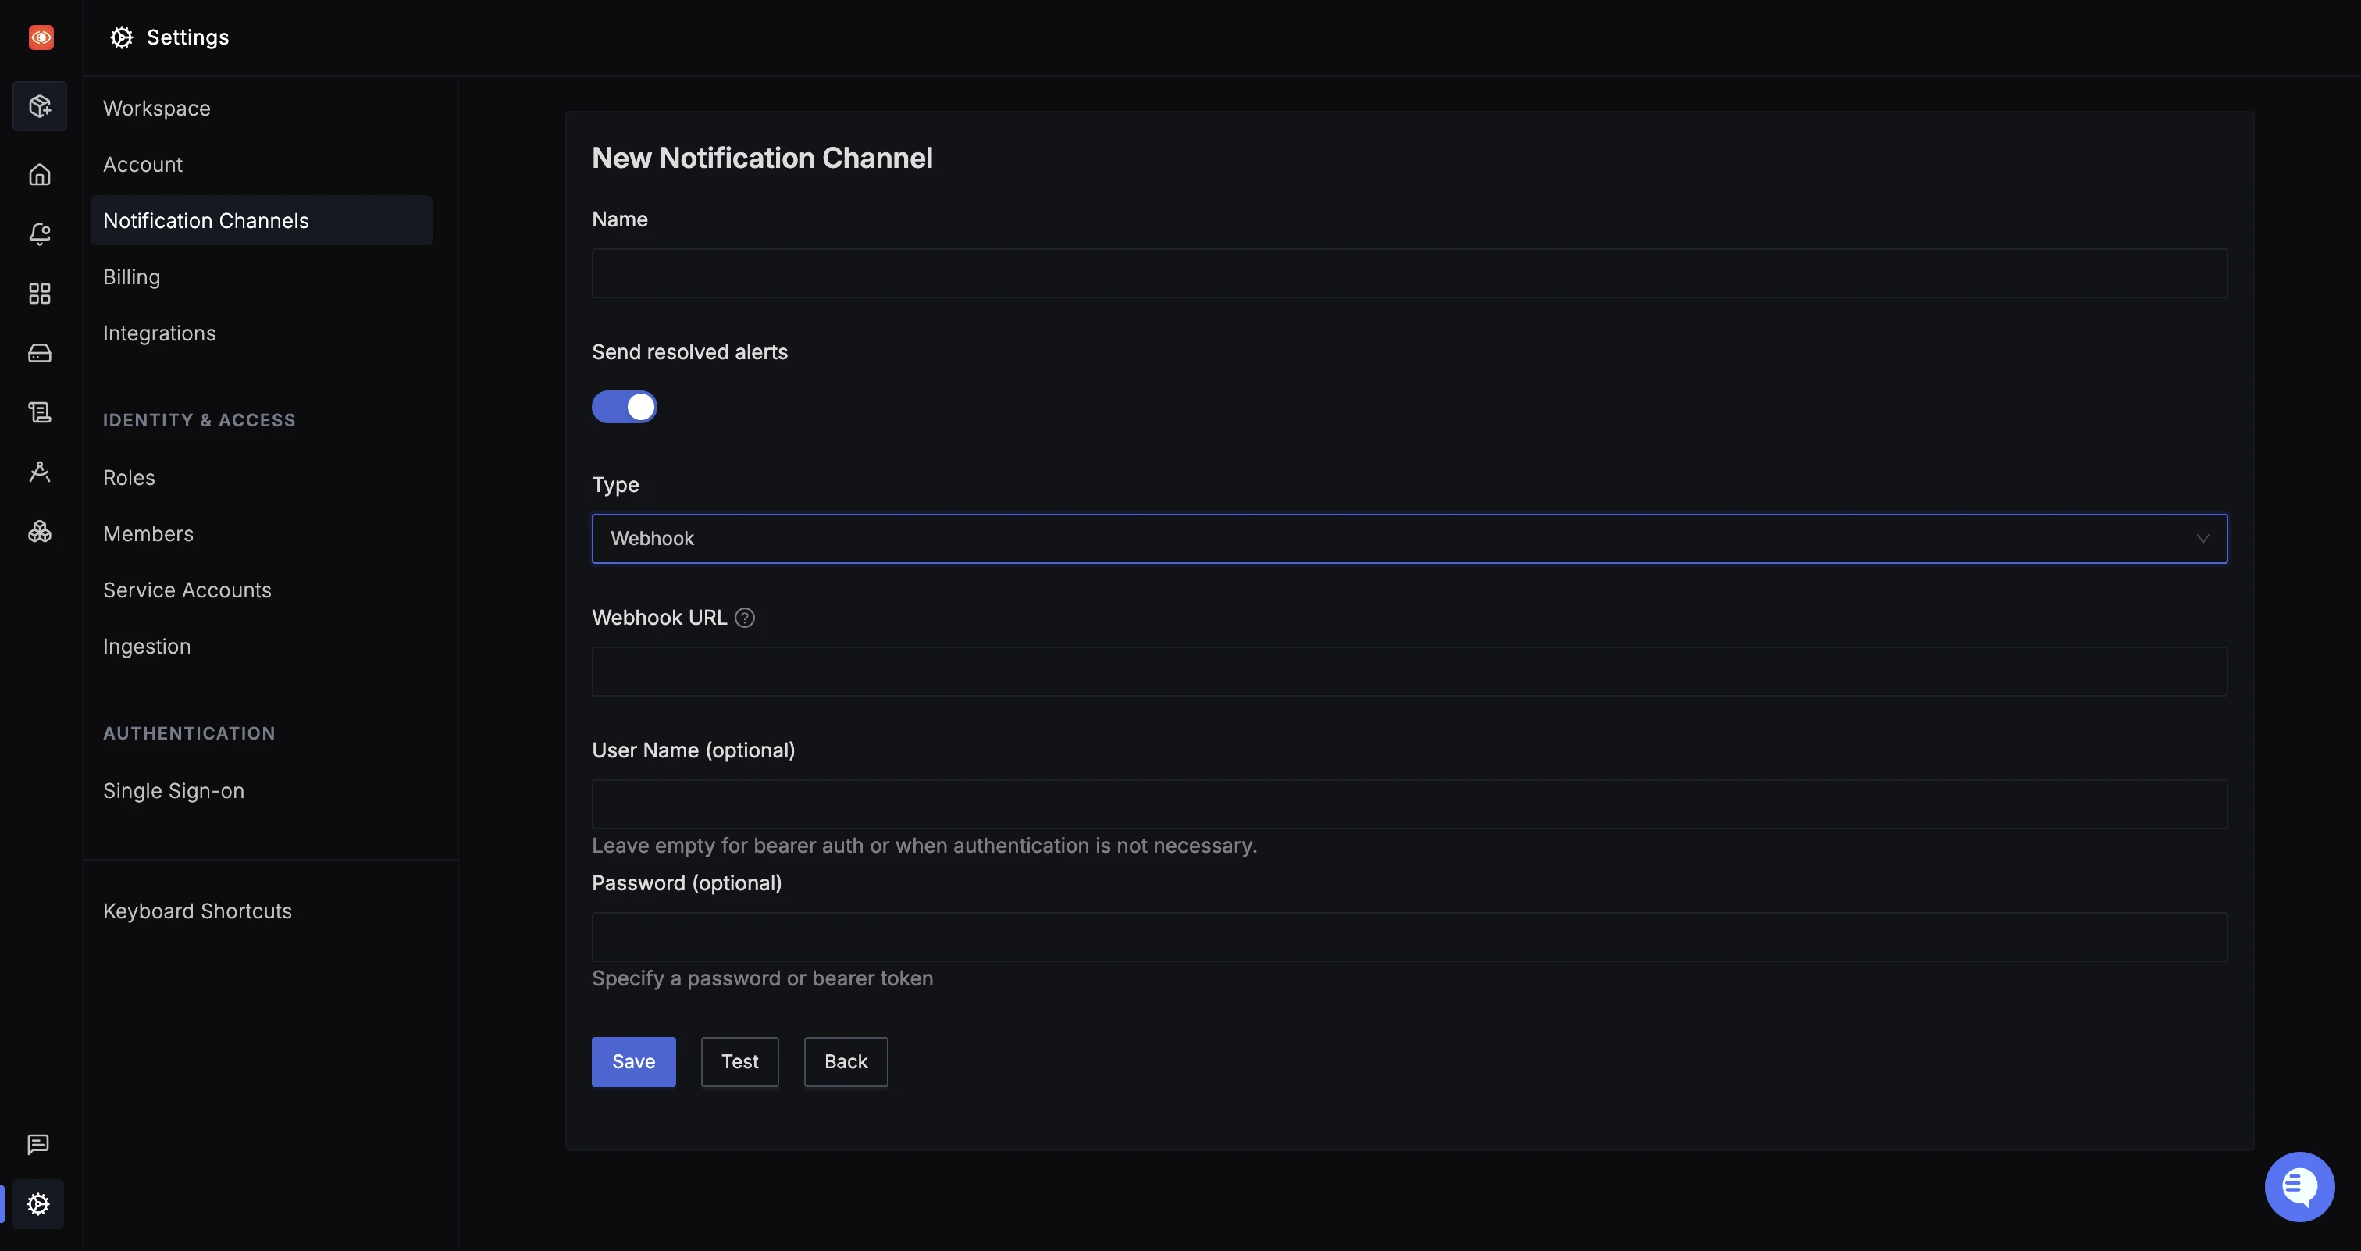Open the Home icon in sidebar
This screenshot has width=2361, height=1251.
coord(39,174)
